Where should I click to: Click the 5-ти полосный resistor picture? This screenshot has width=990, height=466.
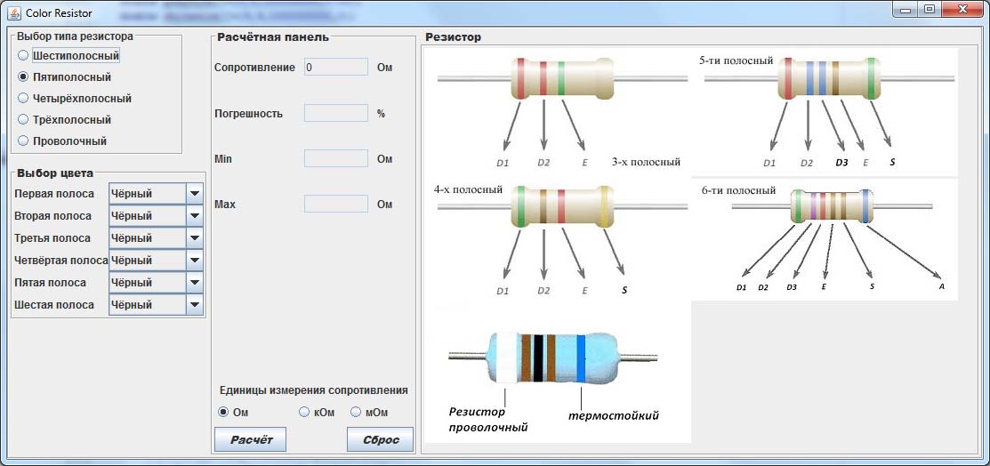[829, 79]
